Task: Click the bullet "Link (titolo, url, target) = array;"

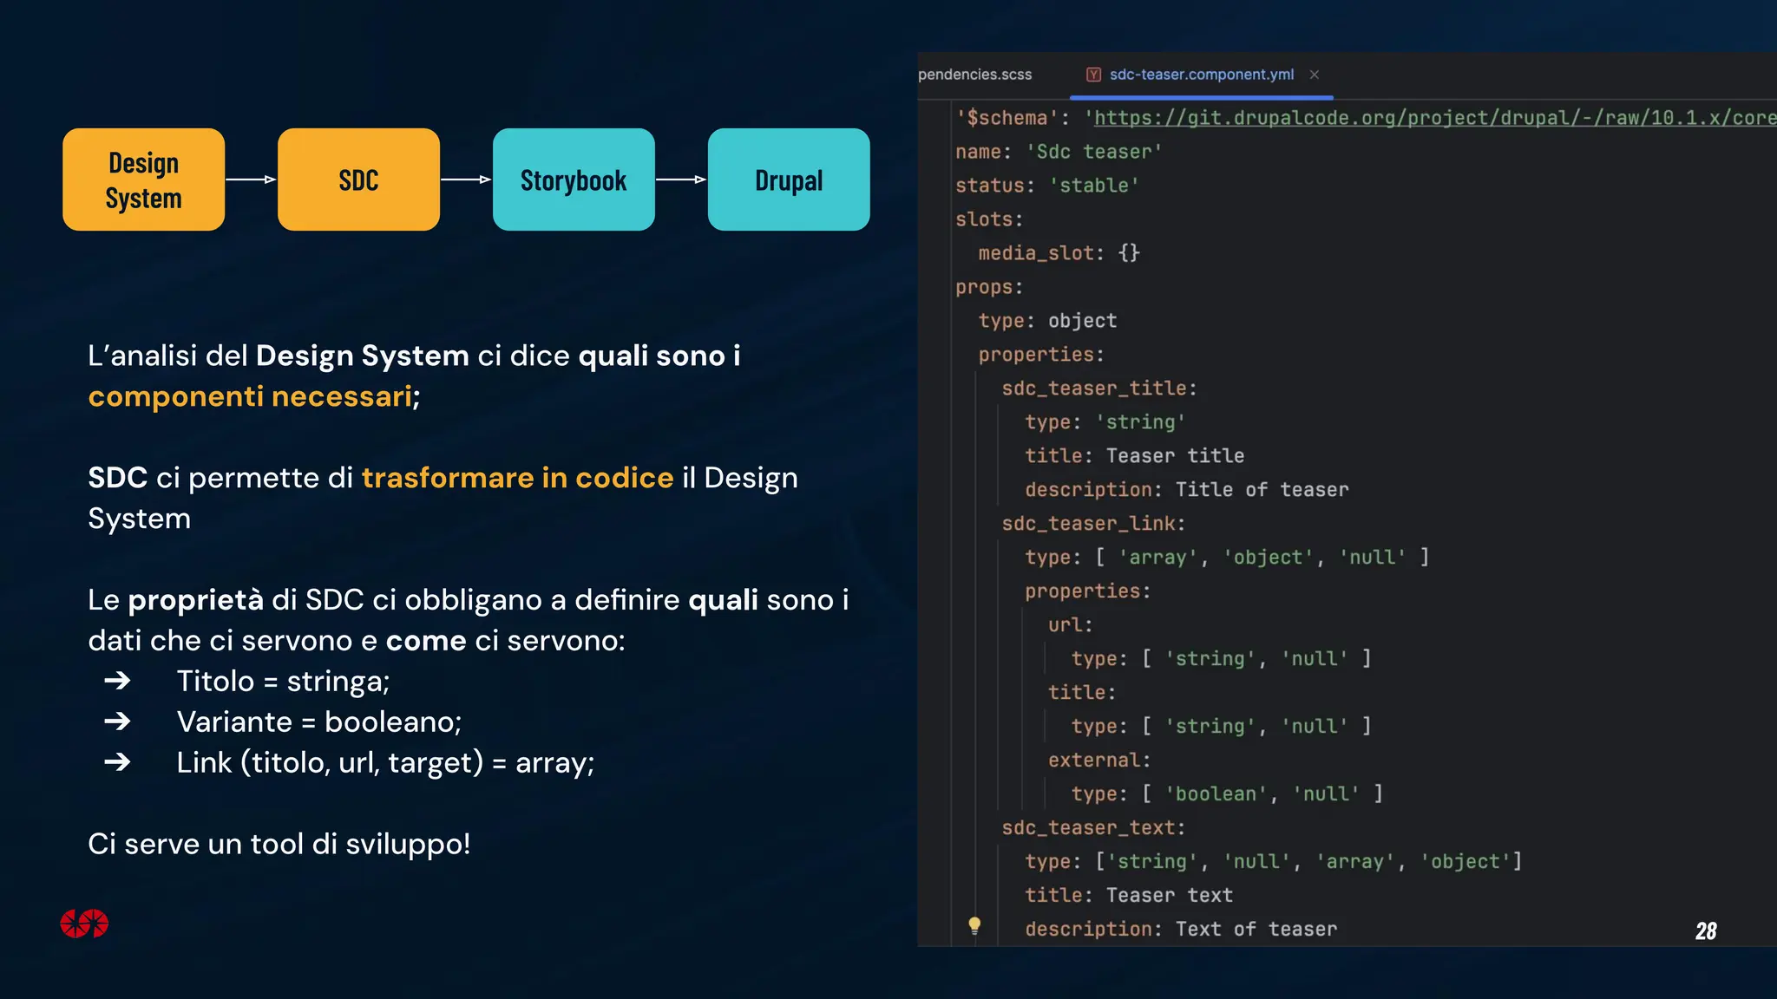Action: click(x=385, y=763)
